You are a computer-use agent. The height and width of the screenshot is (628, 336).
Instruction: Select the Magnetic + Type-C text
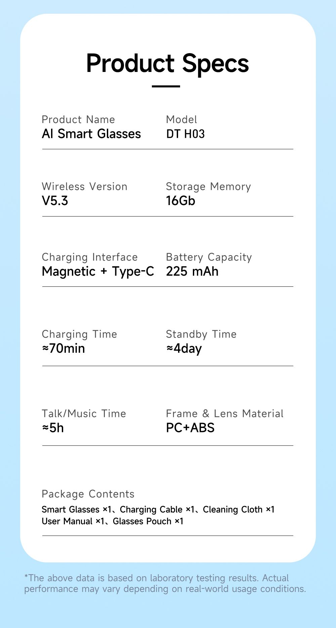(98, 272)
